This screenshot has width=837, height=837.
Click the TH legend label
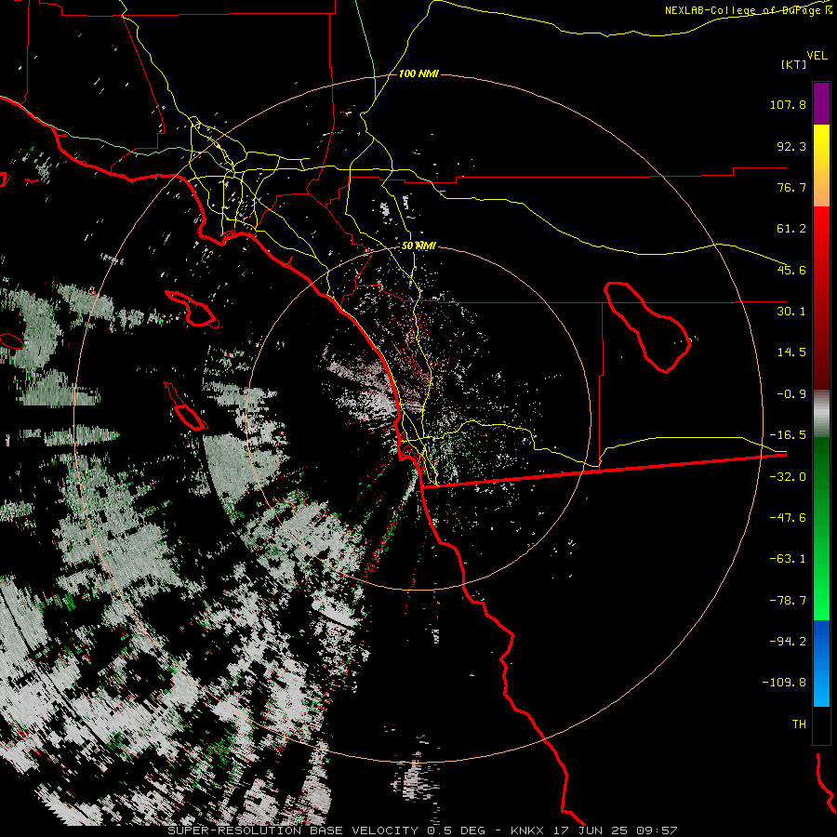click(x=799, y=724)
